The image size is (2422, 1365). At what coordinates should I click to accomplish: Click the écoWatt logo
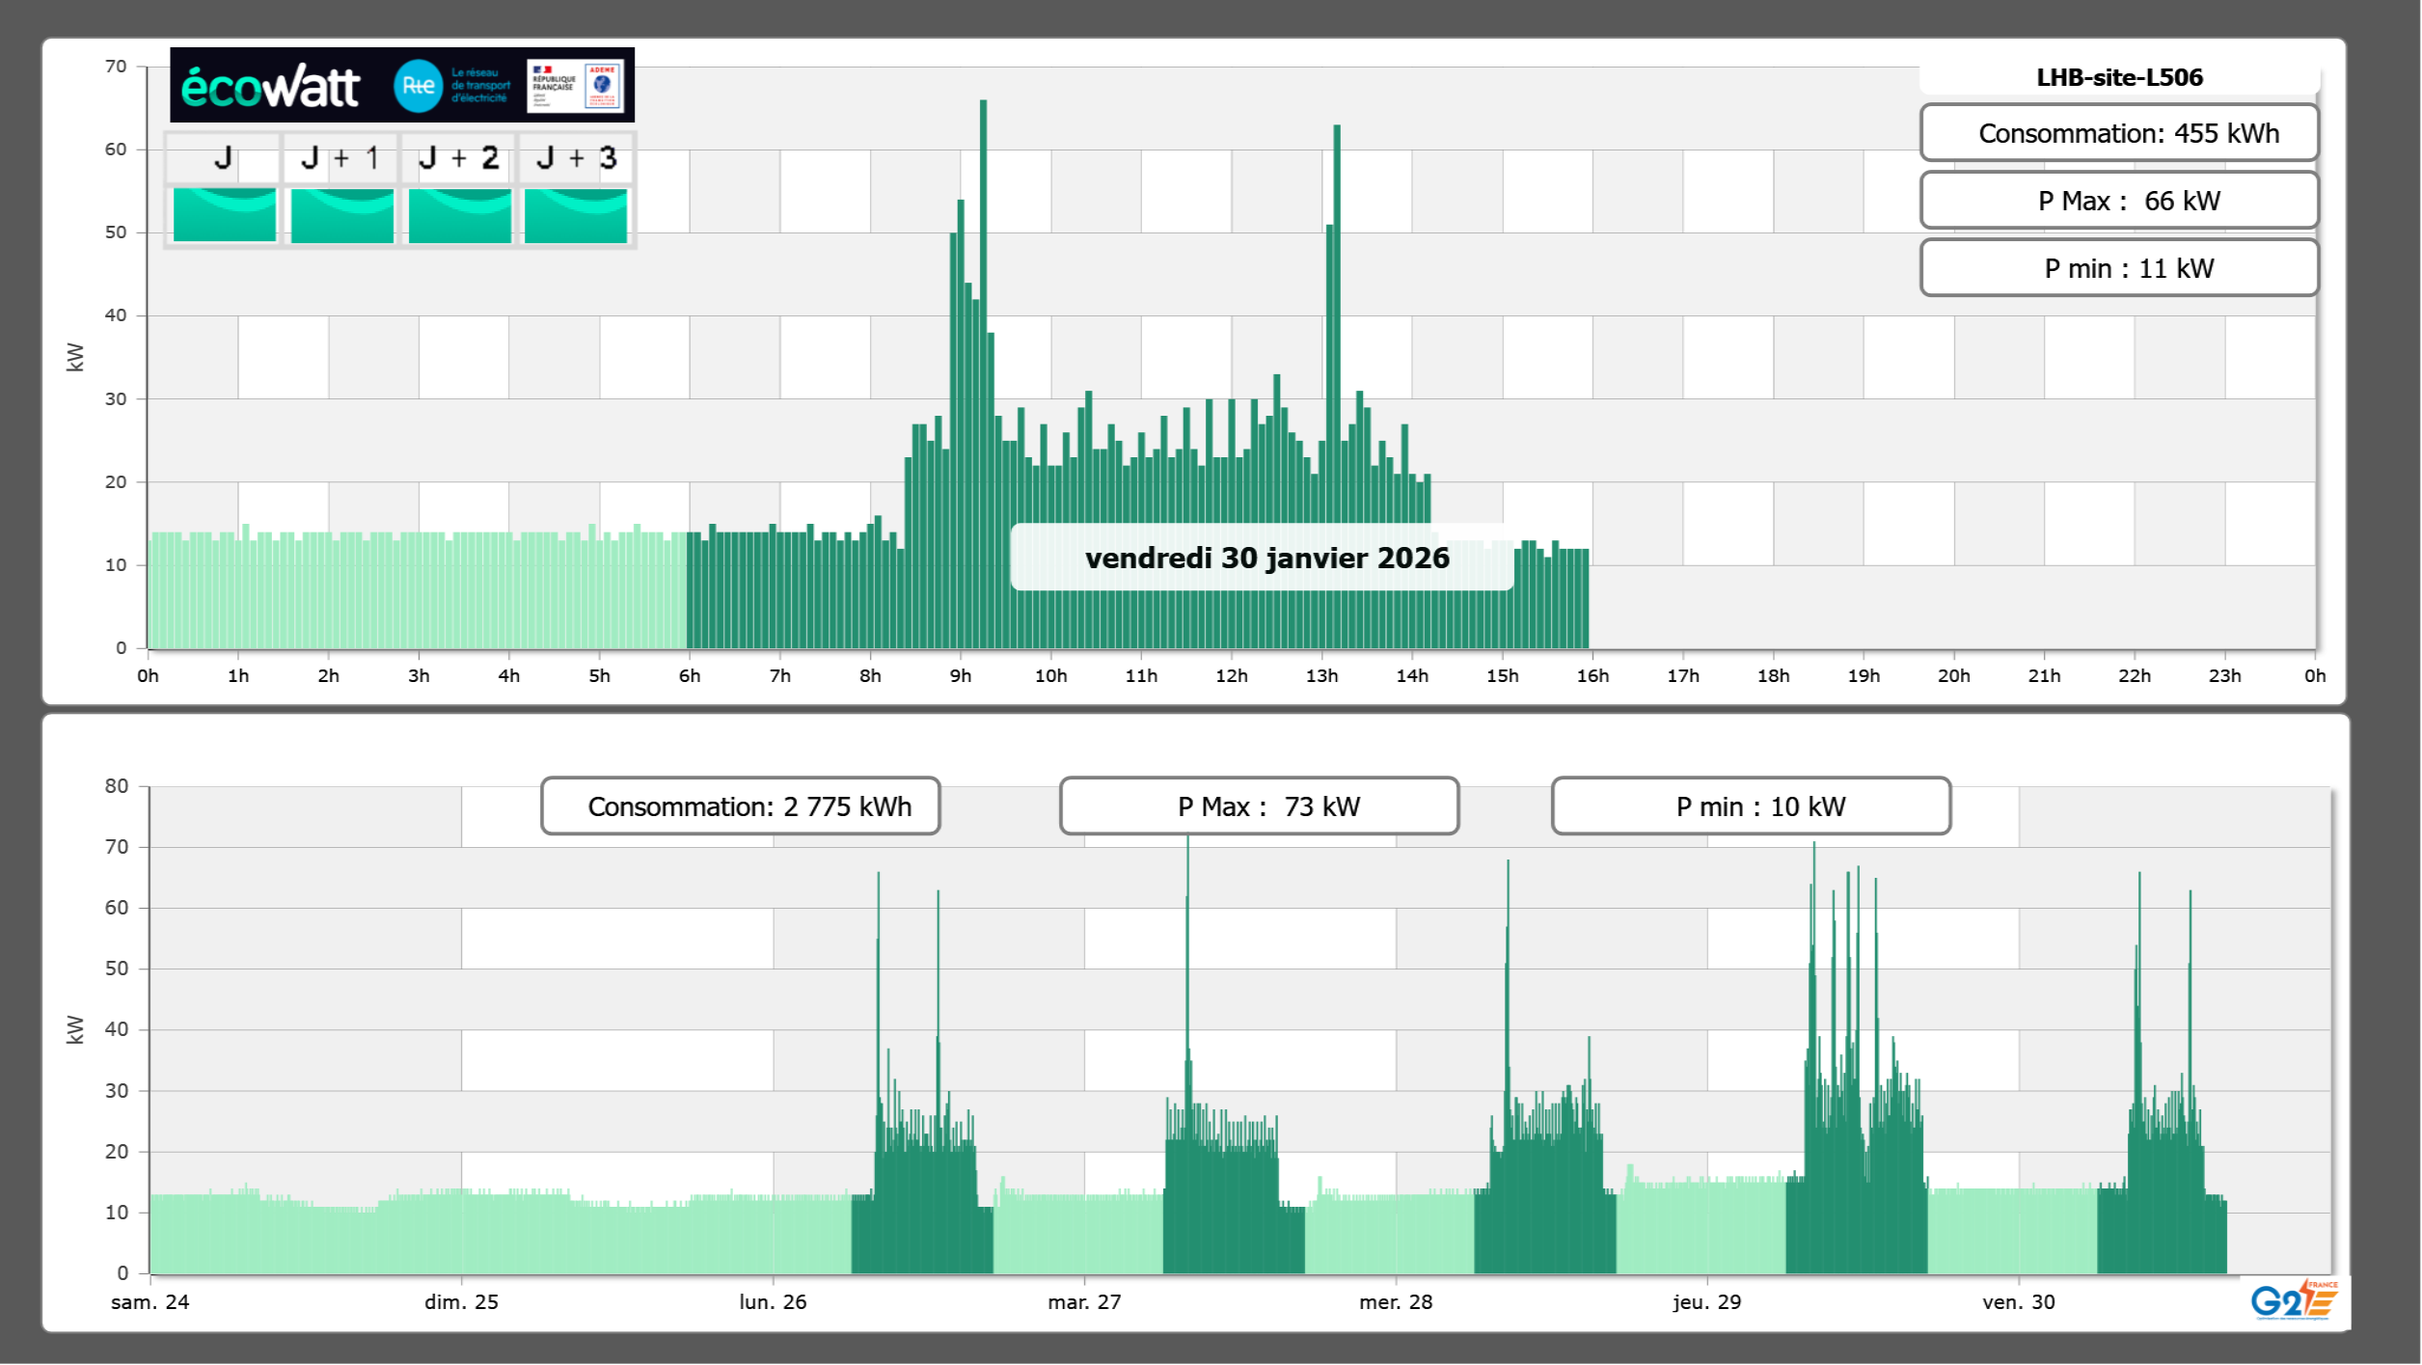pos(270,87)
